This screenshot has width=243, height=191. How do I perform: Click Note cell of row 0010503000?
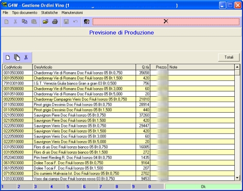point(201,73)
